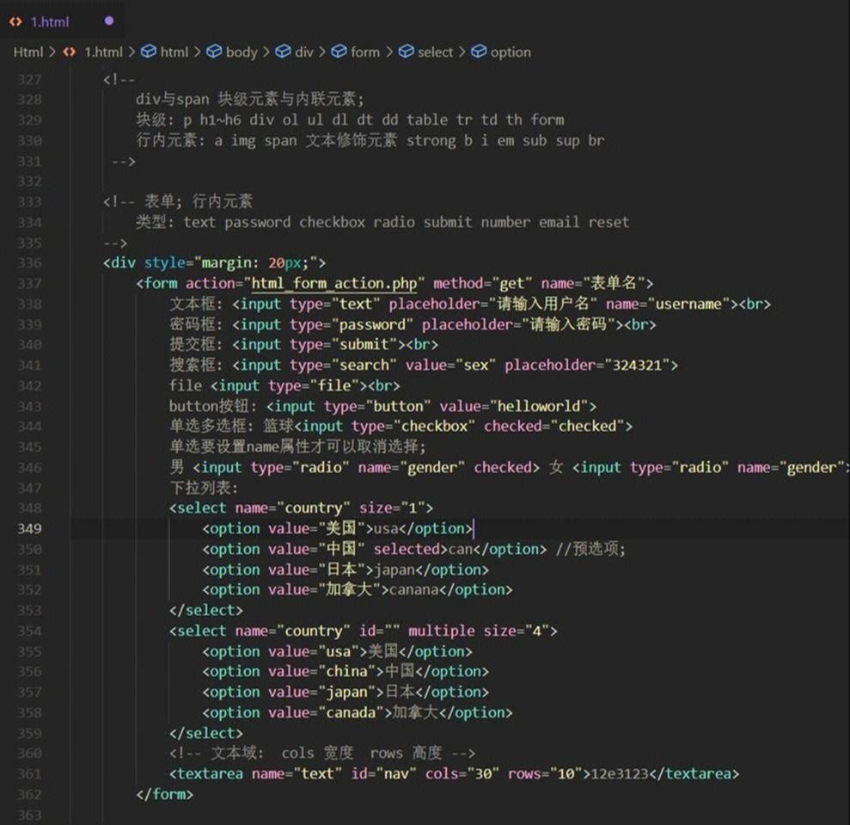The image size is (850, 825).
Task: Open the 1.html editor tab
Action: [x=61, y=22]
